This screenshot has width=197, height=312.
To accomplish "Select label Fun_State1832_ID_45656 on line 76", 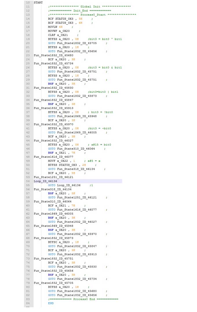I will 53,271.
